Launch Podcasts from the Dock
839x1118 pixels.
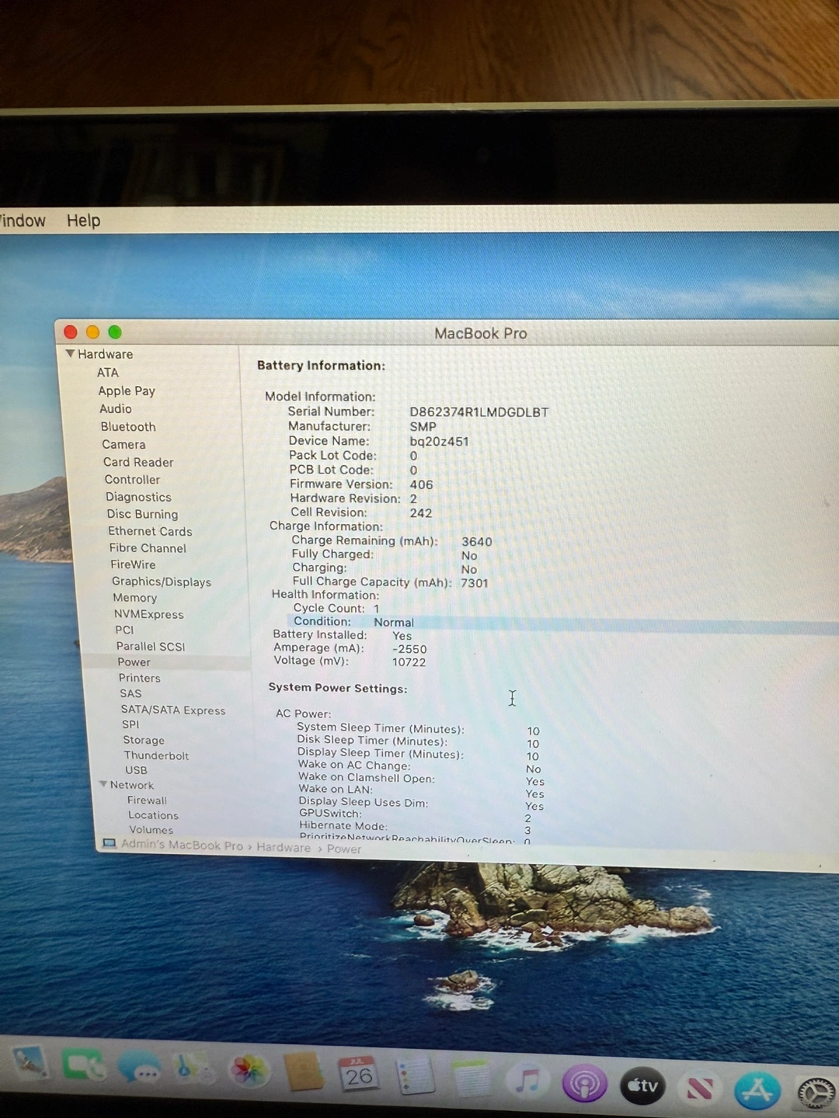[584, 1083]
